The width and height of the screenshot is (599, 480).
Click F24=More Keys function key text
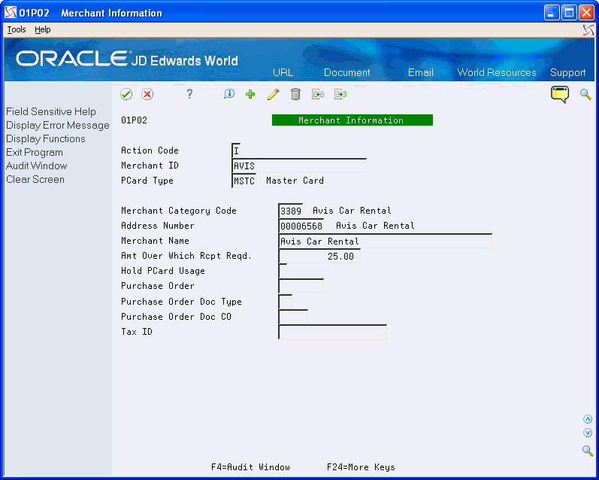(361, 467)
